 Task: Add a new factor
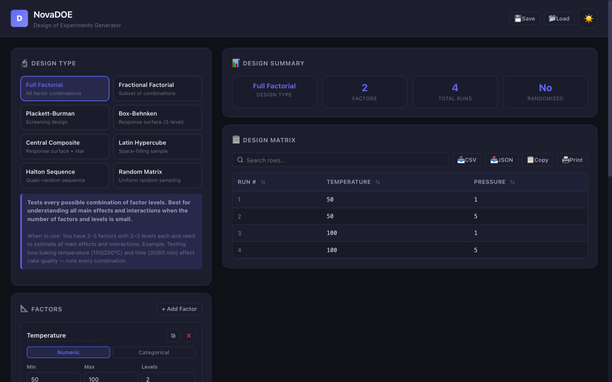(179, 309)
